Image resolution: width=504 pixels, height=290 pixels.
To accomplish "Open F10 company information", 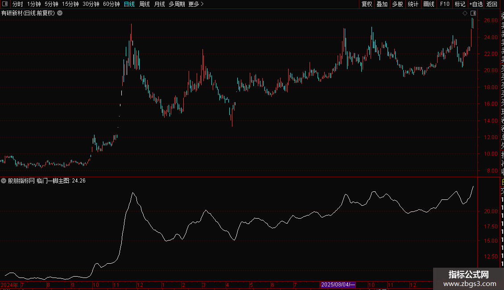I will (445, 4).
